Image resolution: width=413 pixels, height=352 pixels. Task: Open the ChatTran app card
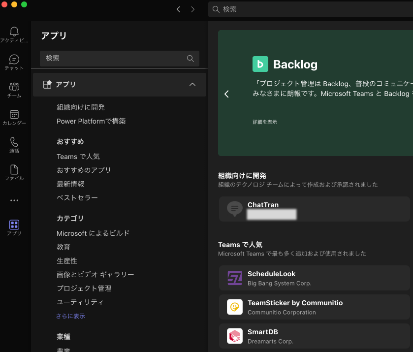pos(314,209)
